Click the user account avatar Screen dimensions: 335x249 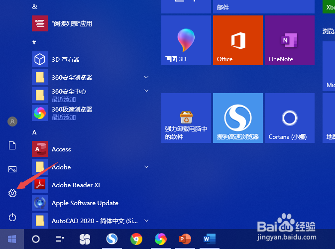click(12, 122)
